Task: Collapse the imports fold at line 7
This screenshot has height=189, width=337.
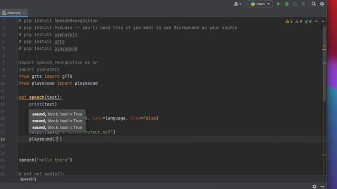Action: click(x=17, y=62)
